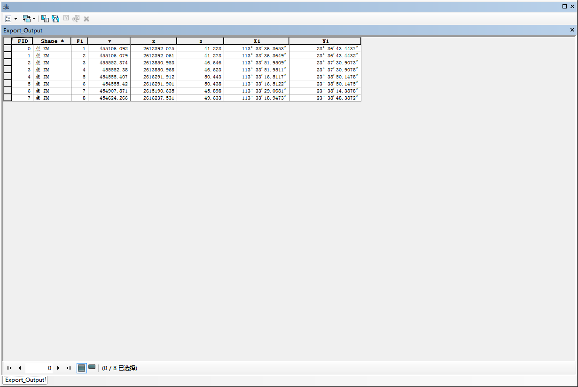
Task: Click cell value 454907.871
Action: (x=109, y=91)
